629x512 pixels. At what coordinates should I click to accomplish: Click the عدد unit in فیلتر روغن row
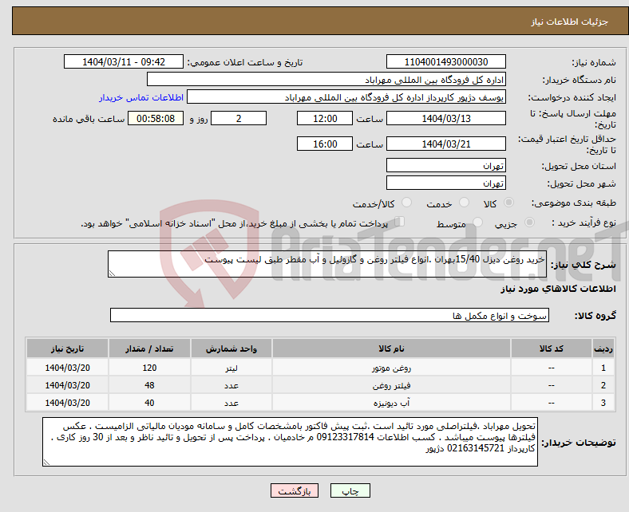pyautogui.click(x=231, y=385)
